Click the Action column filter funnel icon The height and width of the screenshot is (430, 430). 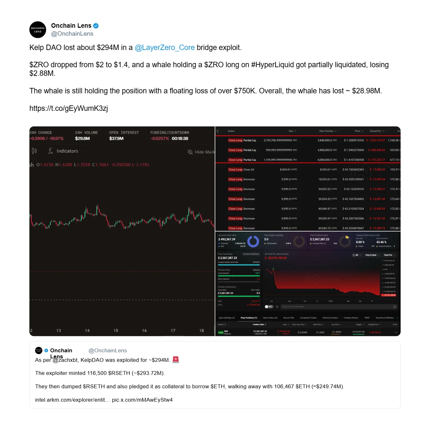[218, 131]
